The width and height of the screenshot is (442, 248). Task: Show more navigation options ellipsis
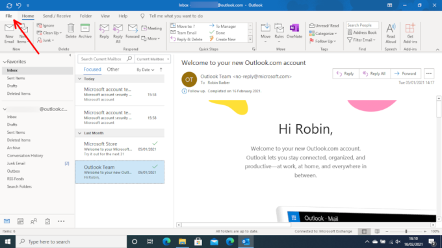tap(61, 221)
